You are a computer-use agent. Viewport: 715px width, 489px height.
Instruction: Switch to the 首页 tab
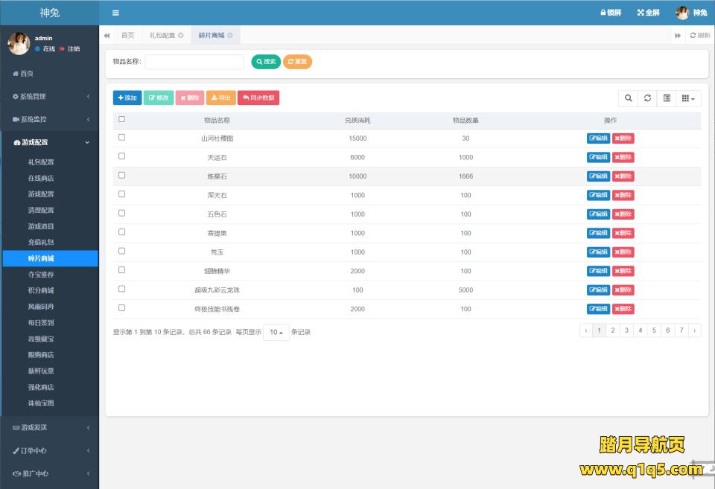tap(128, 35)
